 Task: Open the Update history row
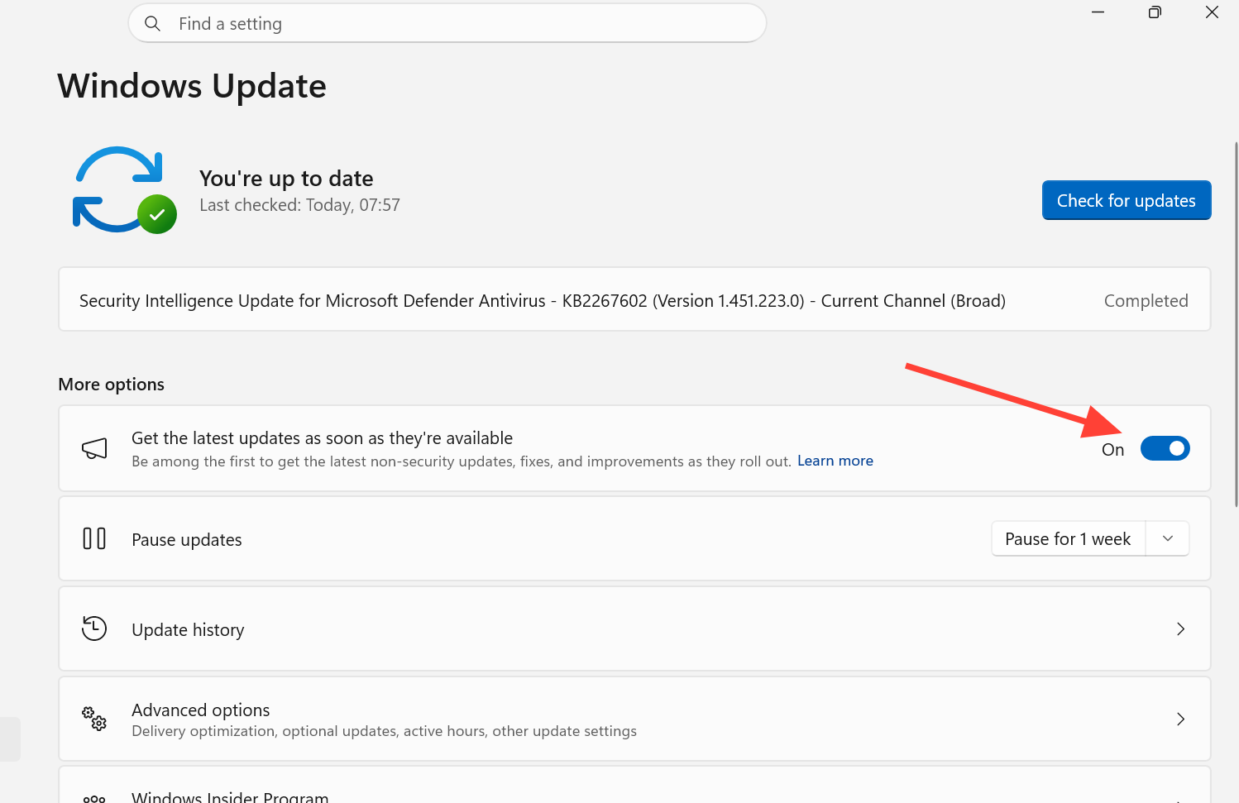634,629
